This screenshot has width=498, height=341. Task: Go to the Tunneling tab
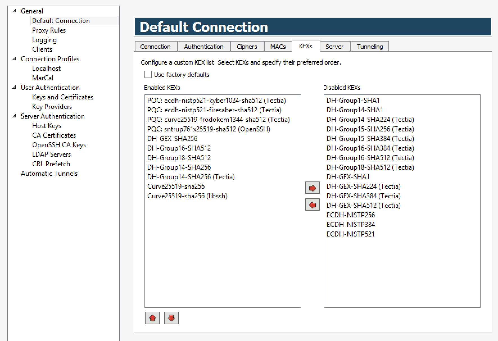[x=370, y=47]
